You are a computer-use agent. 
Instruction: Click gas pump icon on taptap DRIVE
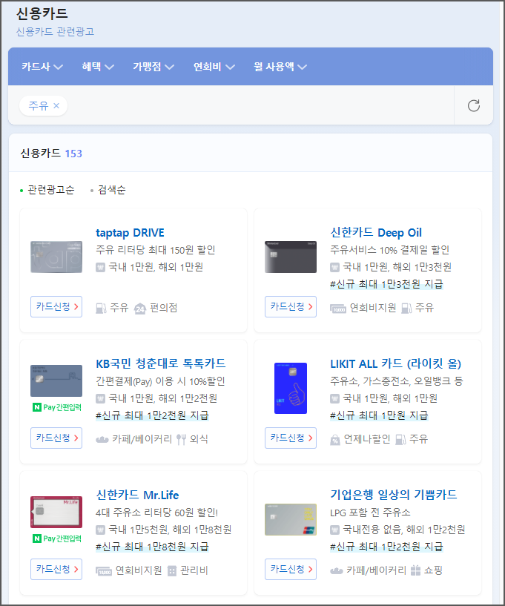(101, 308)
